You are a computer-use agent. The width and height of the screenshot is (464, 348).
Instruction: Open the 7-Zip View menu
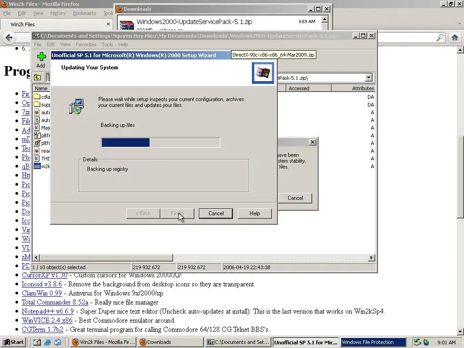pyautogui.click(x=65, y=44)
